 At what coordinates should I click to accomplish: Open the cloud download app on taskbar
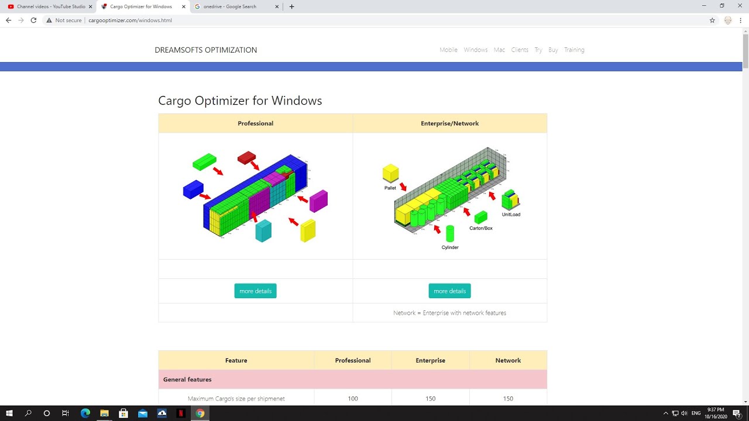(x=162, y=413)
